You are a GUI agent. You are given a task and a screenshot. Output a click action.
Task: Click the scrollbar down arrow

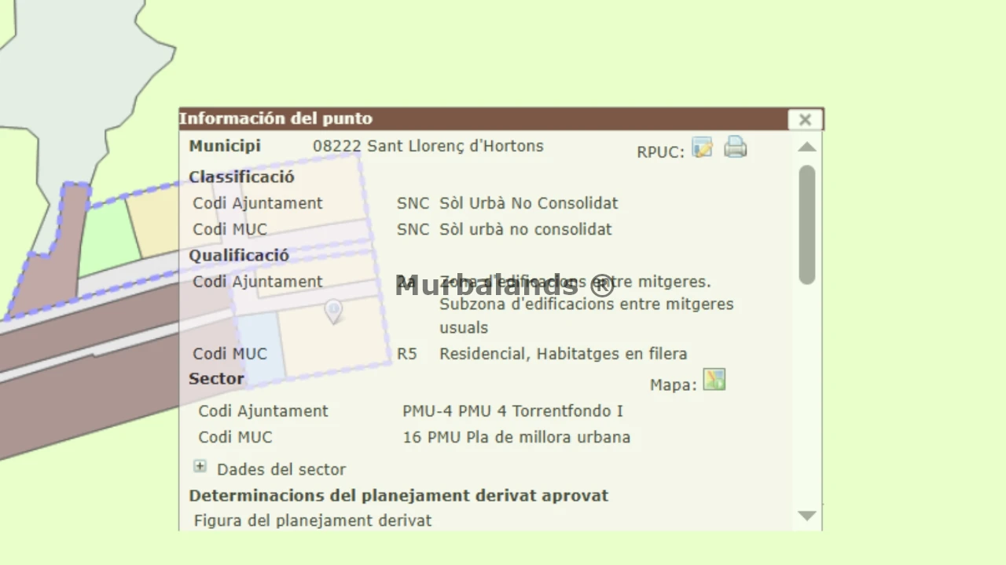pyautogui.click(x=806, y=516)
